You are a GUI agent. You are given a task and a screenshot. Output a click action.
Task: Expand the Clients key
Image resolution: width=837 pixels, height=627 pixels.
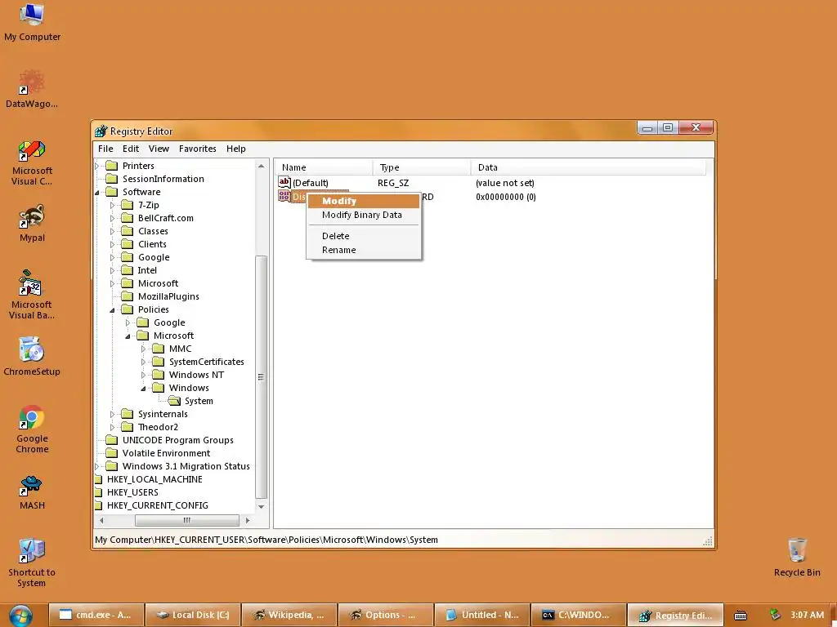[x=112, y=244]
